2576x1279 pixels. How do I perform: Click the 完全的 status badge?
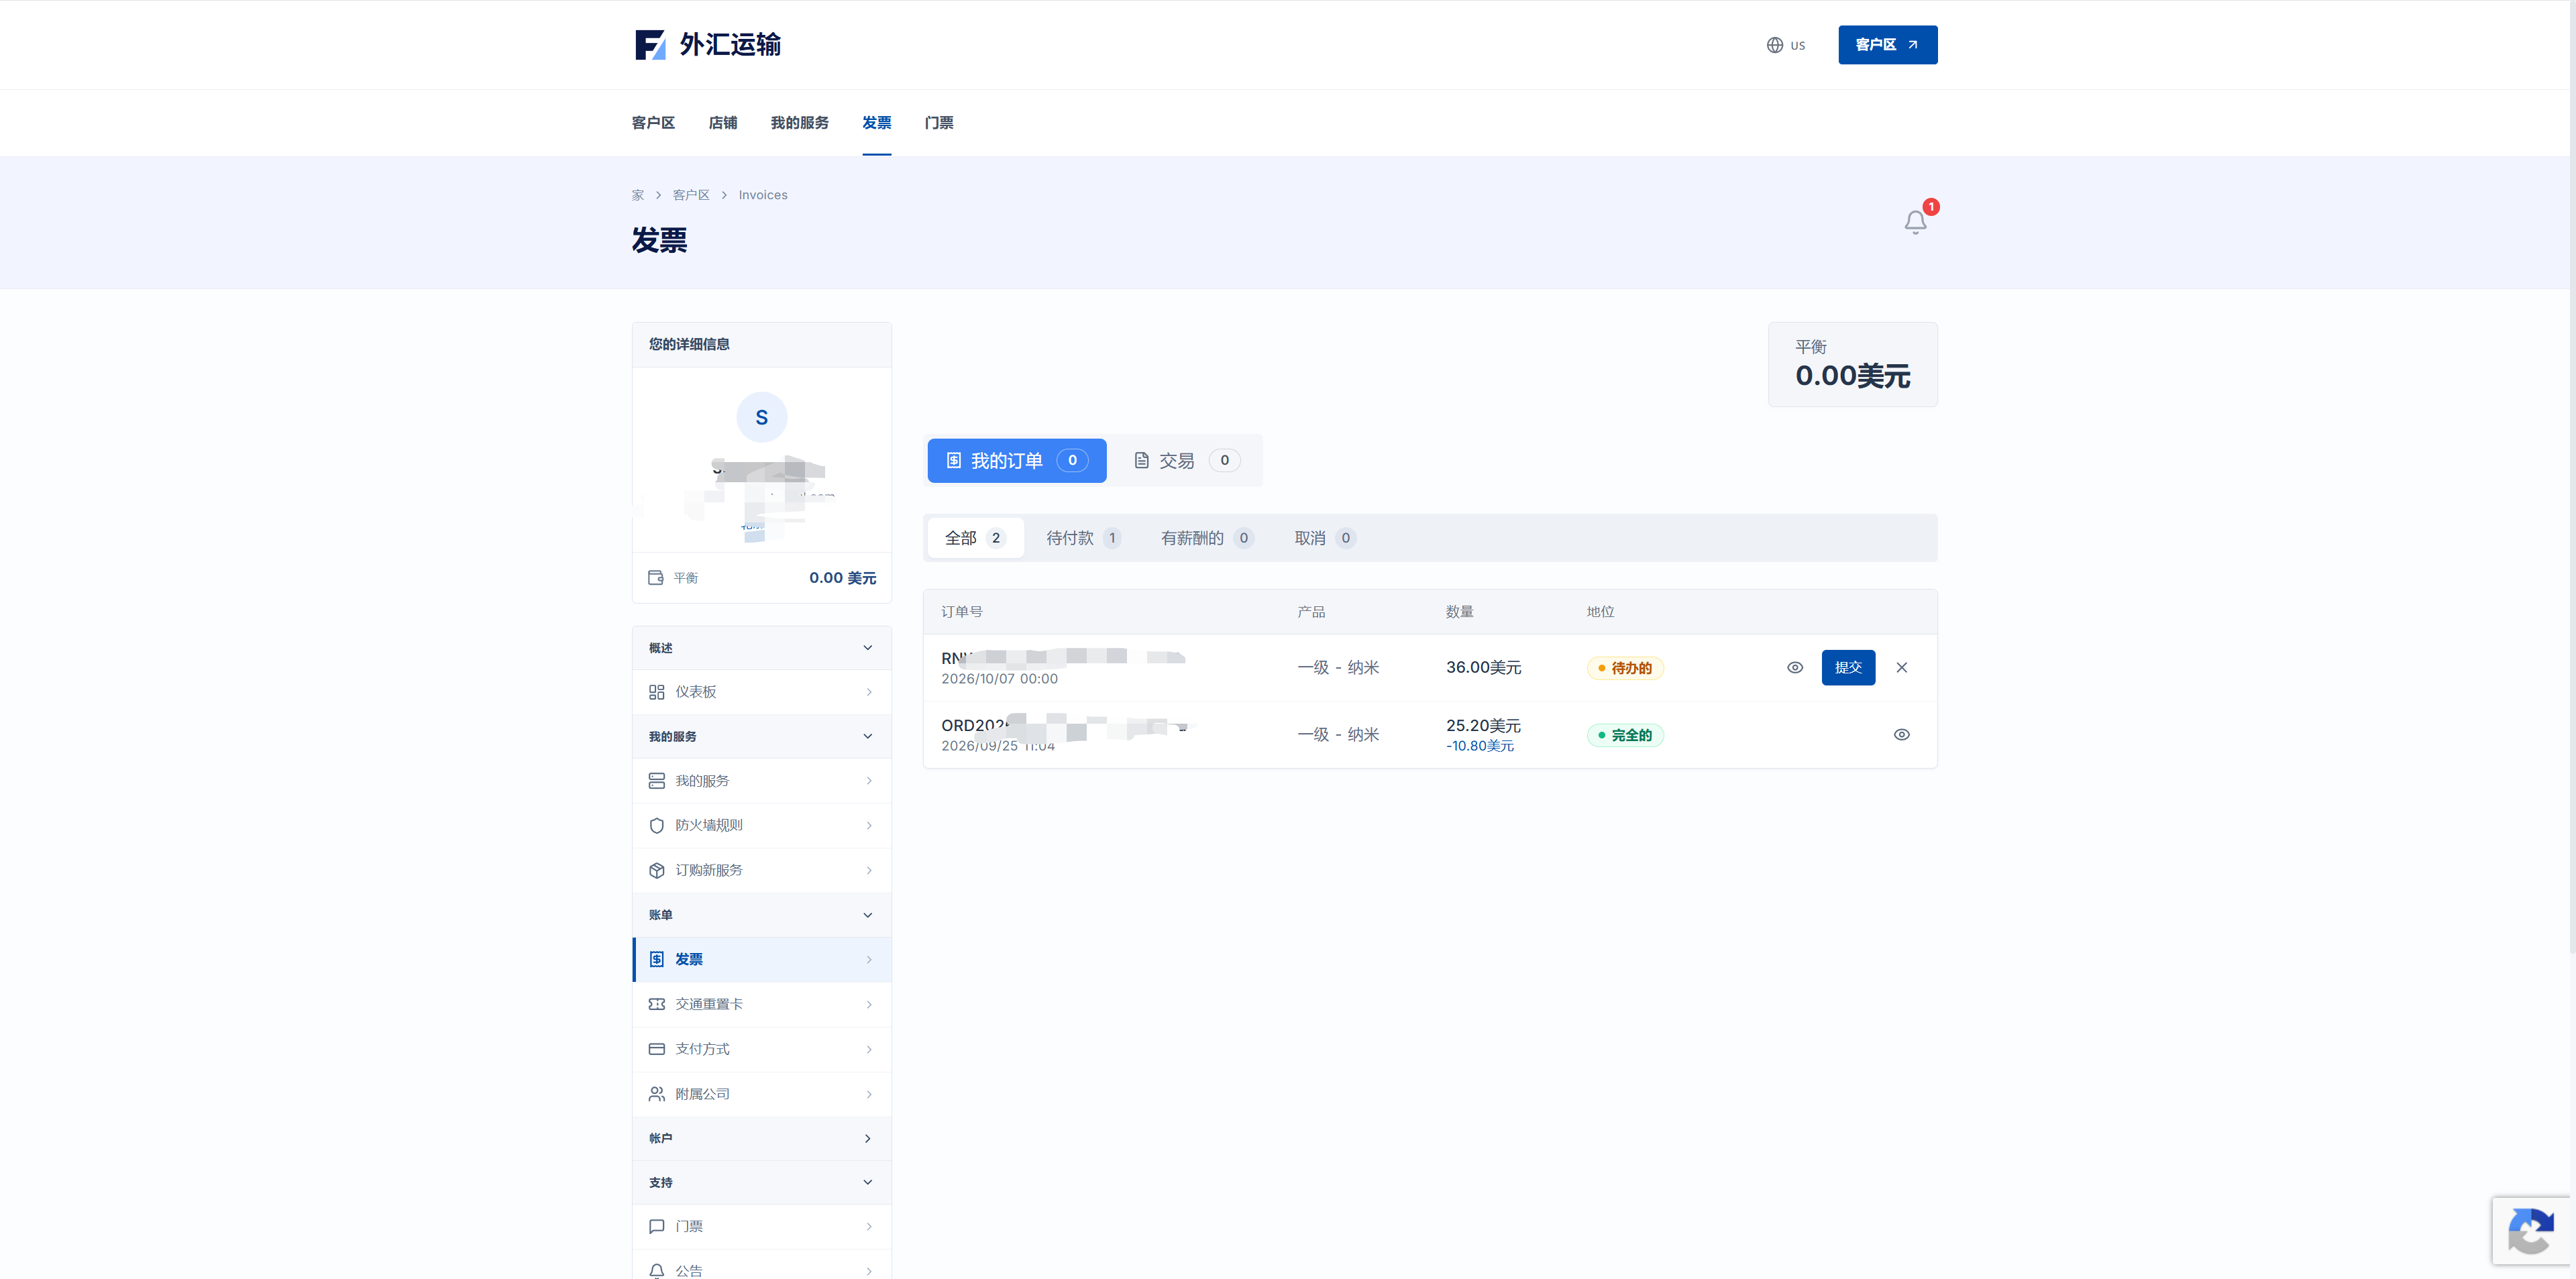(1625, 735)
